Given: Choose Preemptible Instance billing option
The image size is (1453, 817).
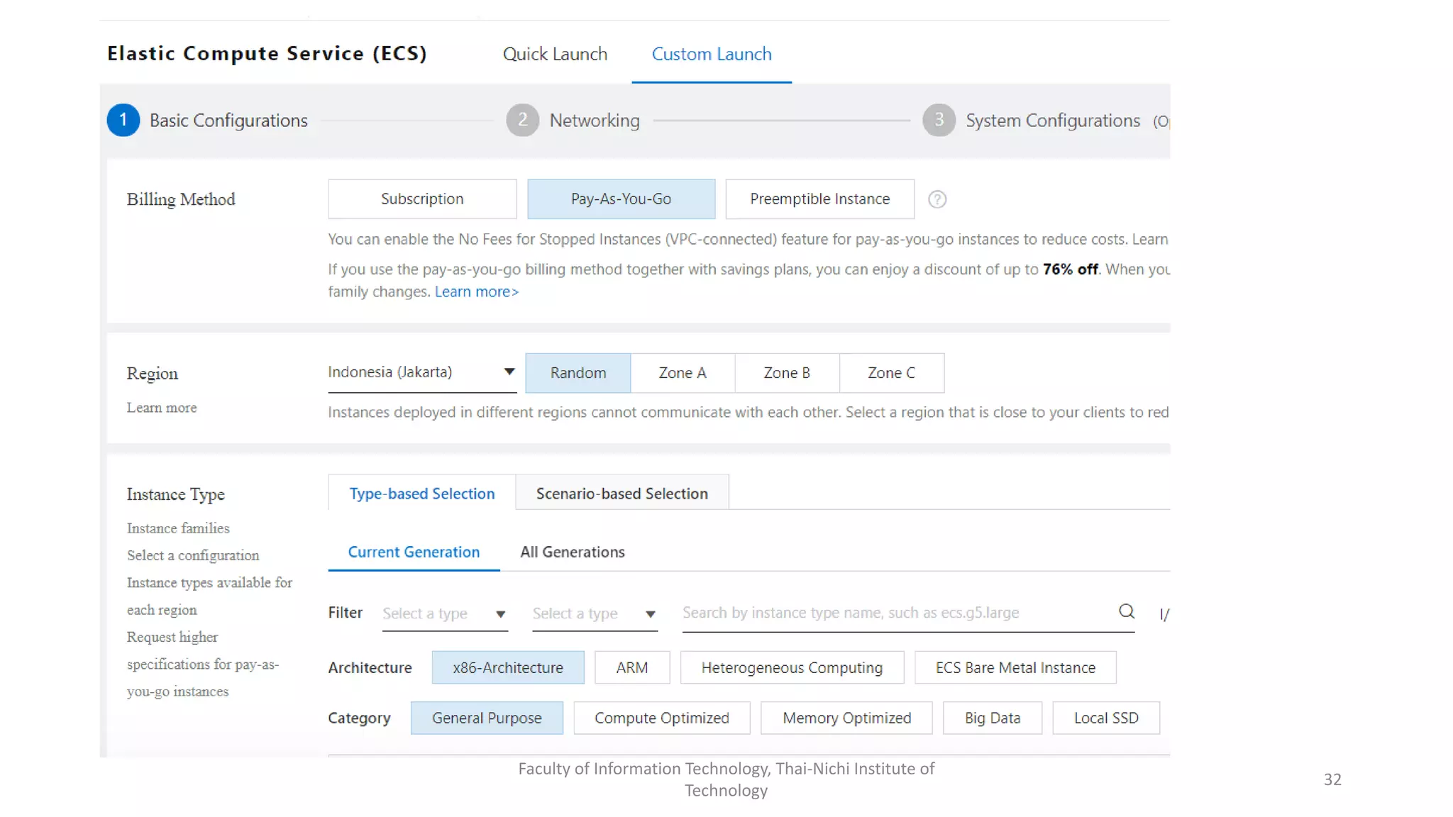Looking at the screenshot, I should click(819, 199).
